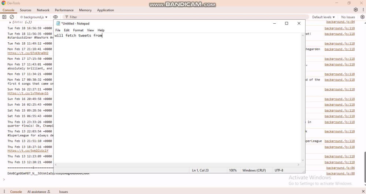Follow the t.co link under Sun Feb 16 22:27:11
Image resolution: width=366 pixels, height=194 pixels.
coord(28,93)
